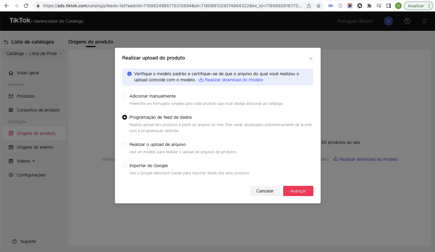Screen dimensions: 435x252
Task: Select Programação de feed de dados option
Action: (x=125, y=117)
